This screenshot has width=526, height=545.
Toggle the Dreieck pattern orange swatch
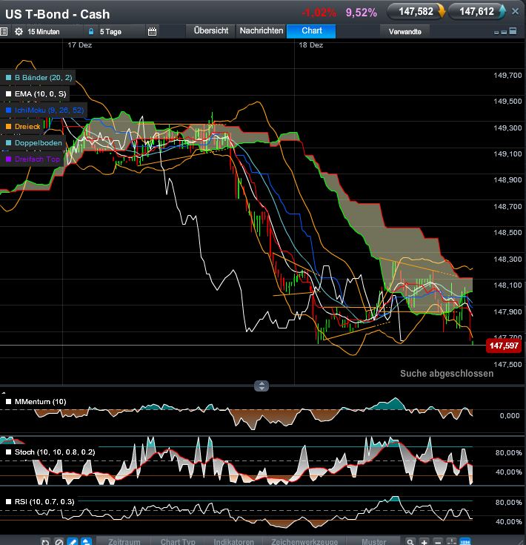click(9, 127)
